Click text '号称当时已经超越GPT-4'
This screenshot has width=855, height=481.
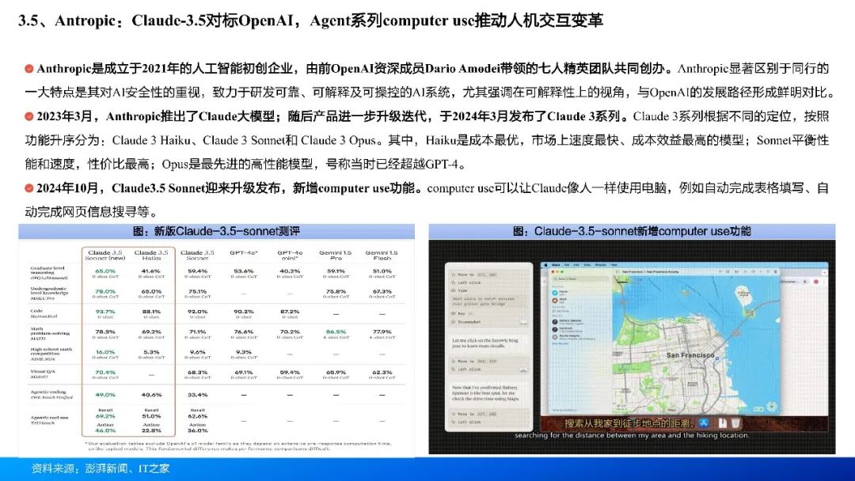click(x=392, y=165)
